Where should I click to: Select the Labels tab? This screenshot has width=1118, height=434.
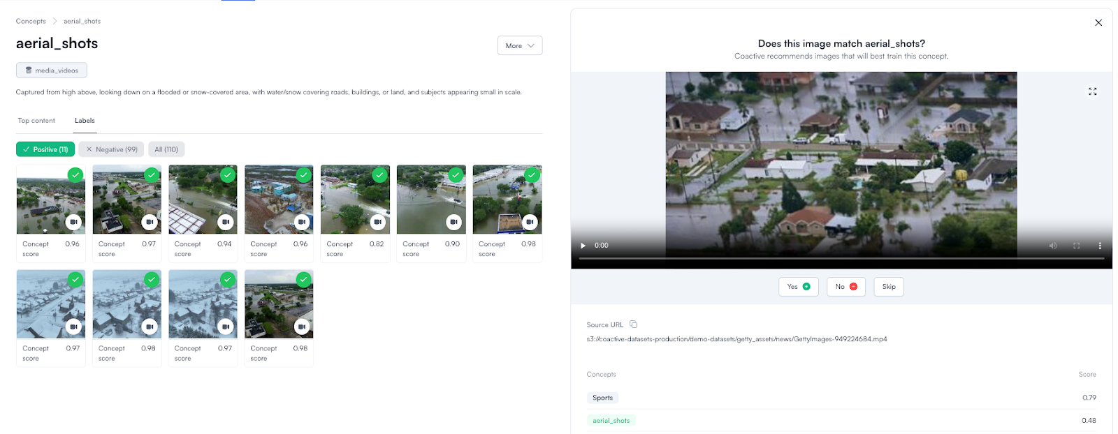85,121
